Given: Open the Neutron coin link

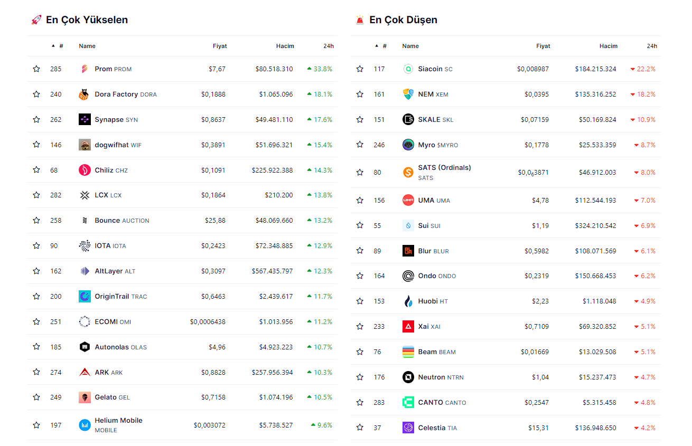Looking at the screenshot, I should coord(441,377).
